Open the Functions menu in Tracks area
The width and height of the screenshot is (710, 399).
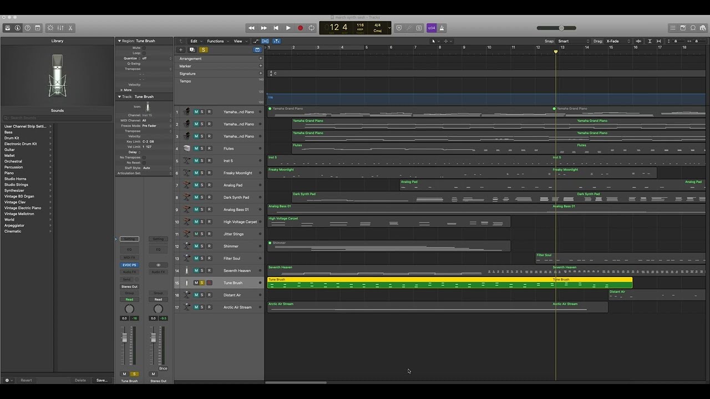pos(217,41)
